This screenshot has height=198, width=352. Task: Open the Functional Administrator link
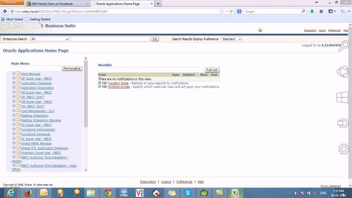pyautogui.click(x=38, y=130)
